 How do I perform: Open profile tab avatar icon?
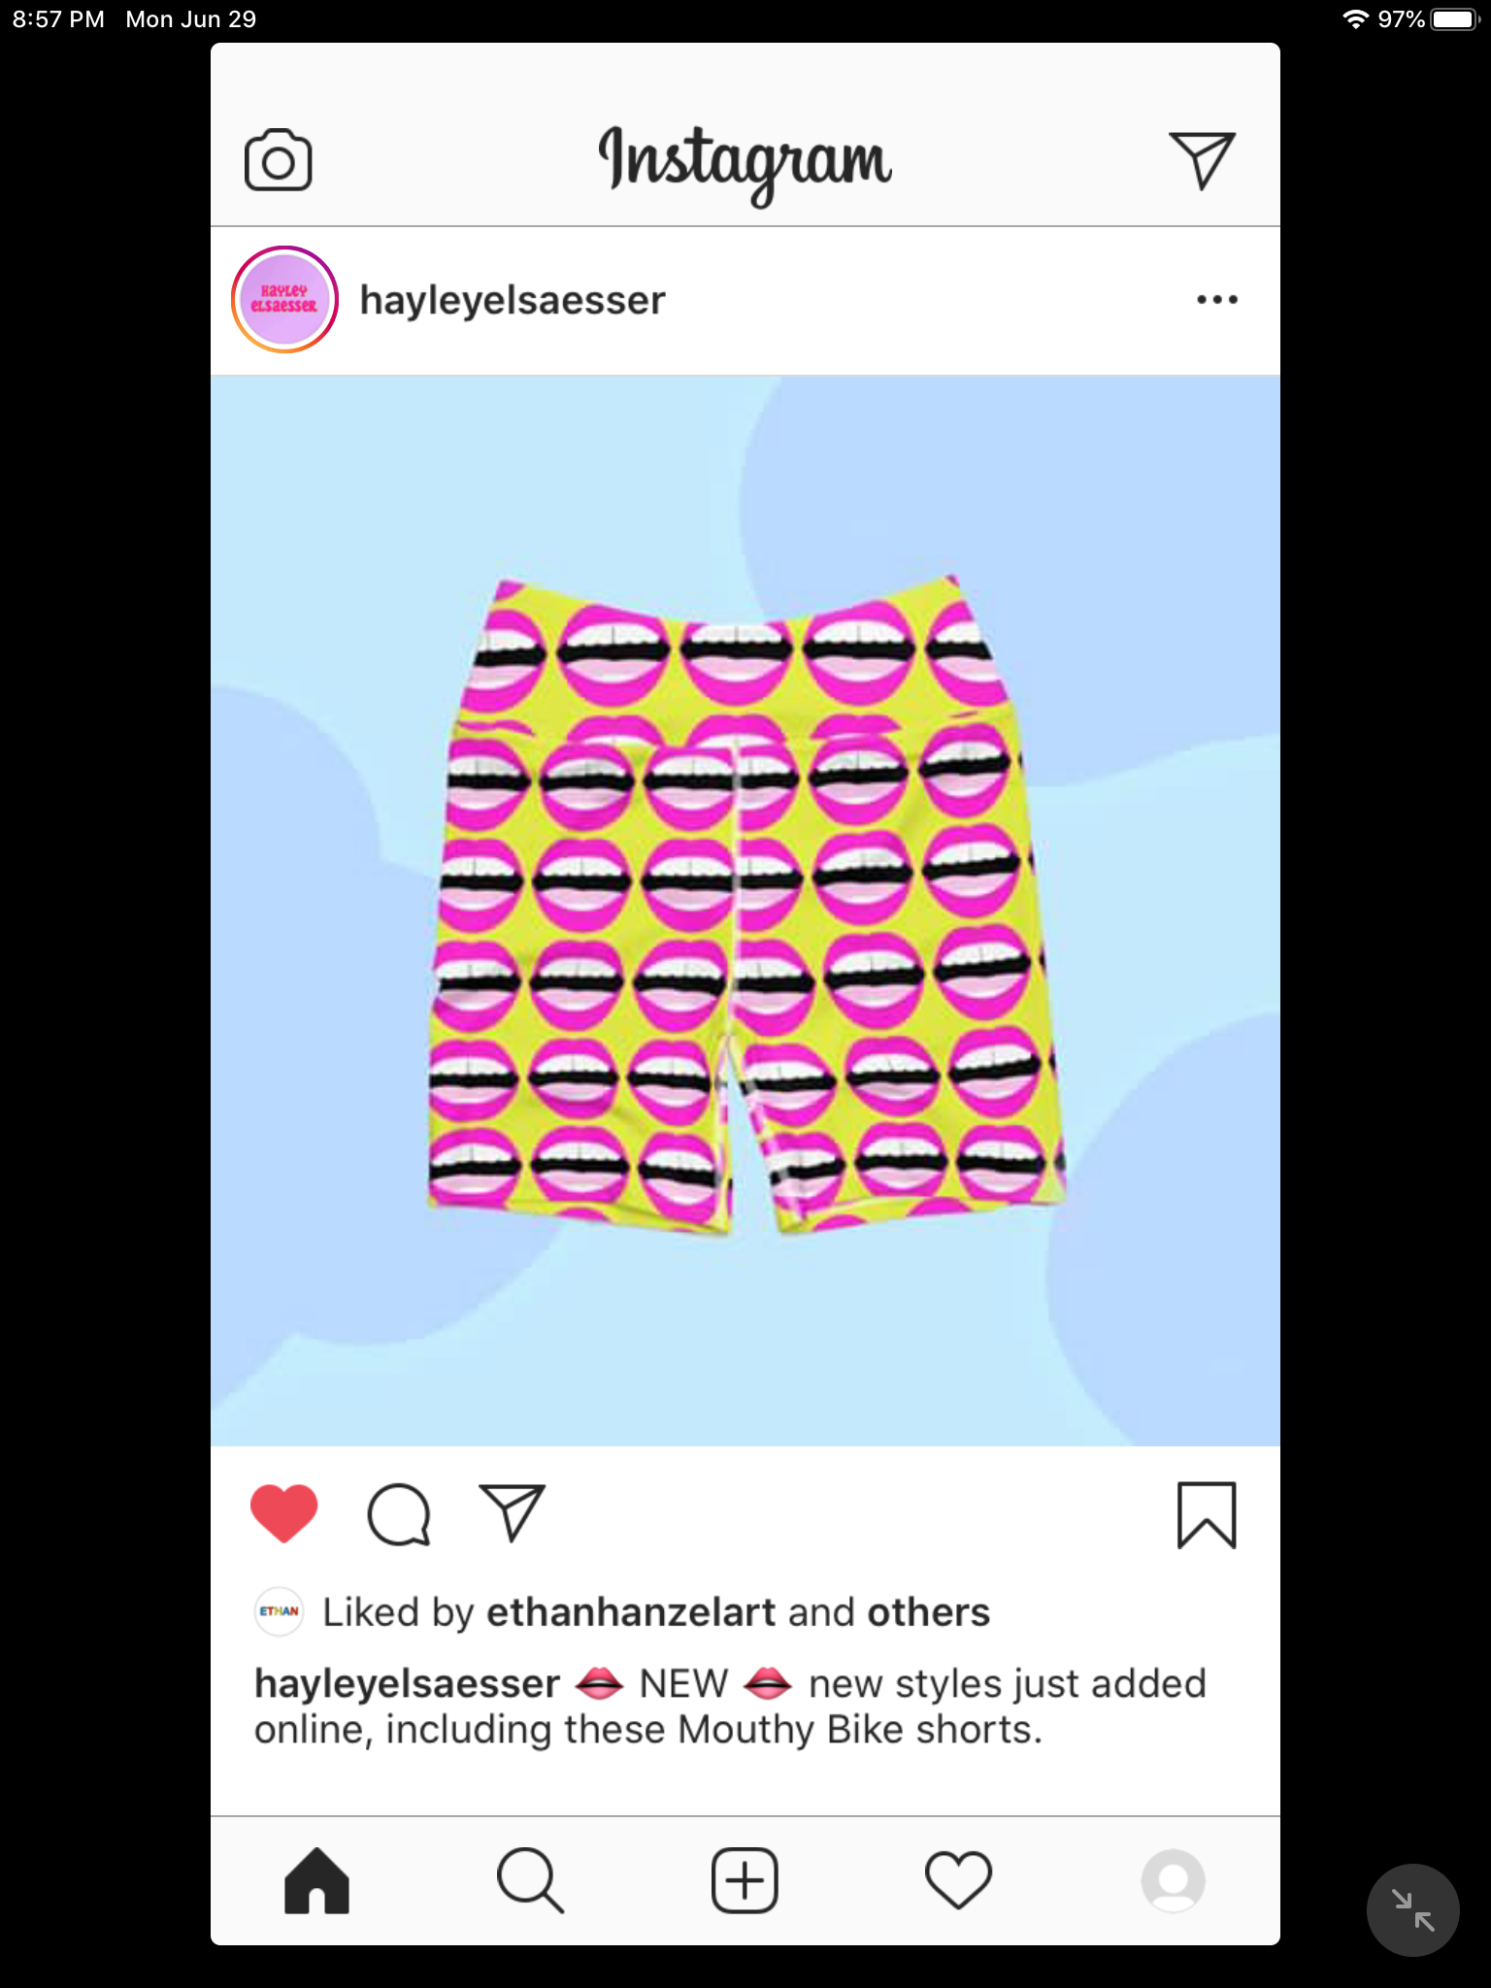point(1173,1880)
